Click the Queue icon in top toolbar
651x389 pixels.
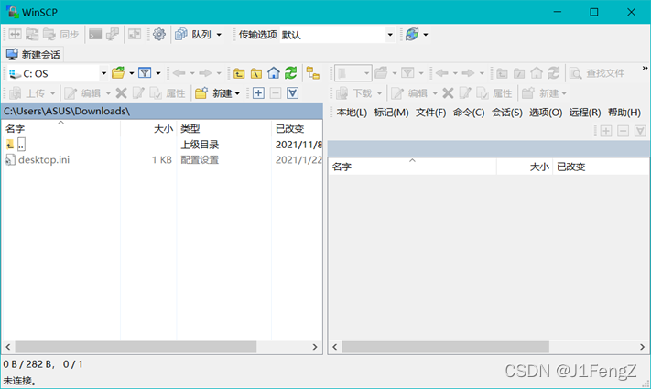click(x=181, y=34)
